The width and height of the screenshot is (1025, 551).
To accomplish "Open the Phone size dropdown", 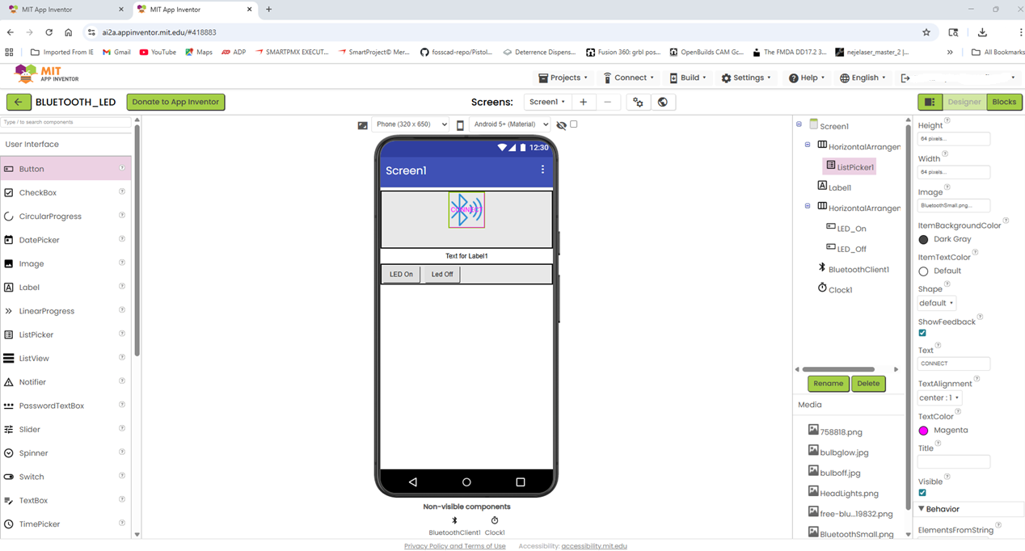I will coord(411,124).
